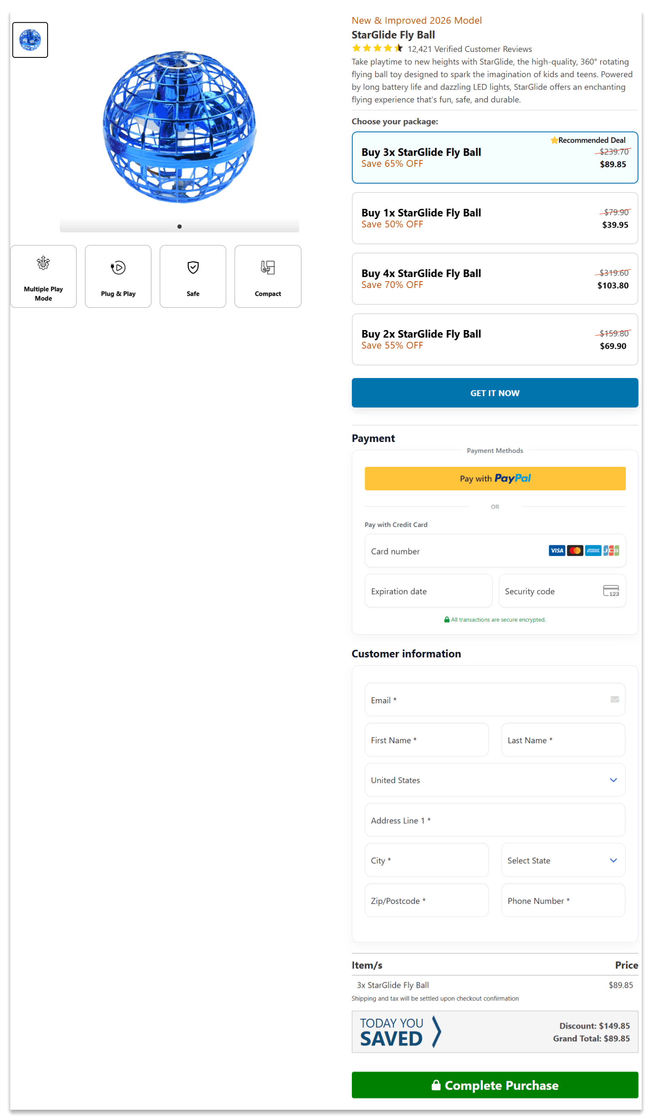Image resolution: width=652 pixels, height=1120 pixels.
Task: Select the Buy 1x StarGlide Fly Ball package
Action: (495, 218)
